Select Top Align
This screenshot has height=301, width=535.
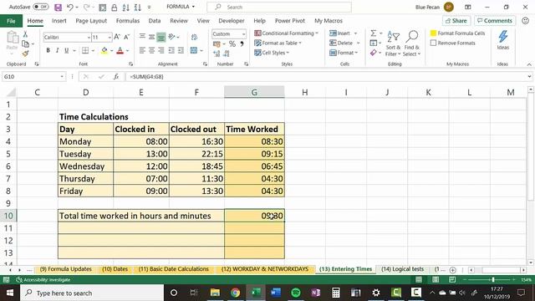[x=142, y=37]
